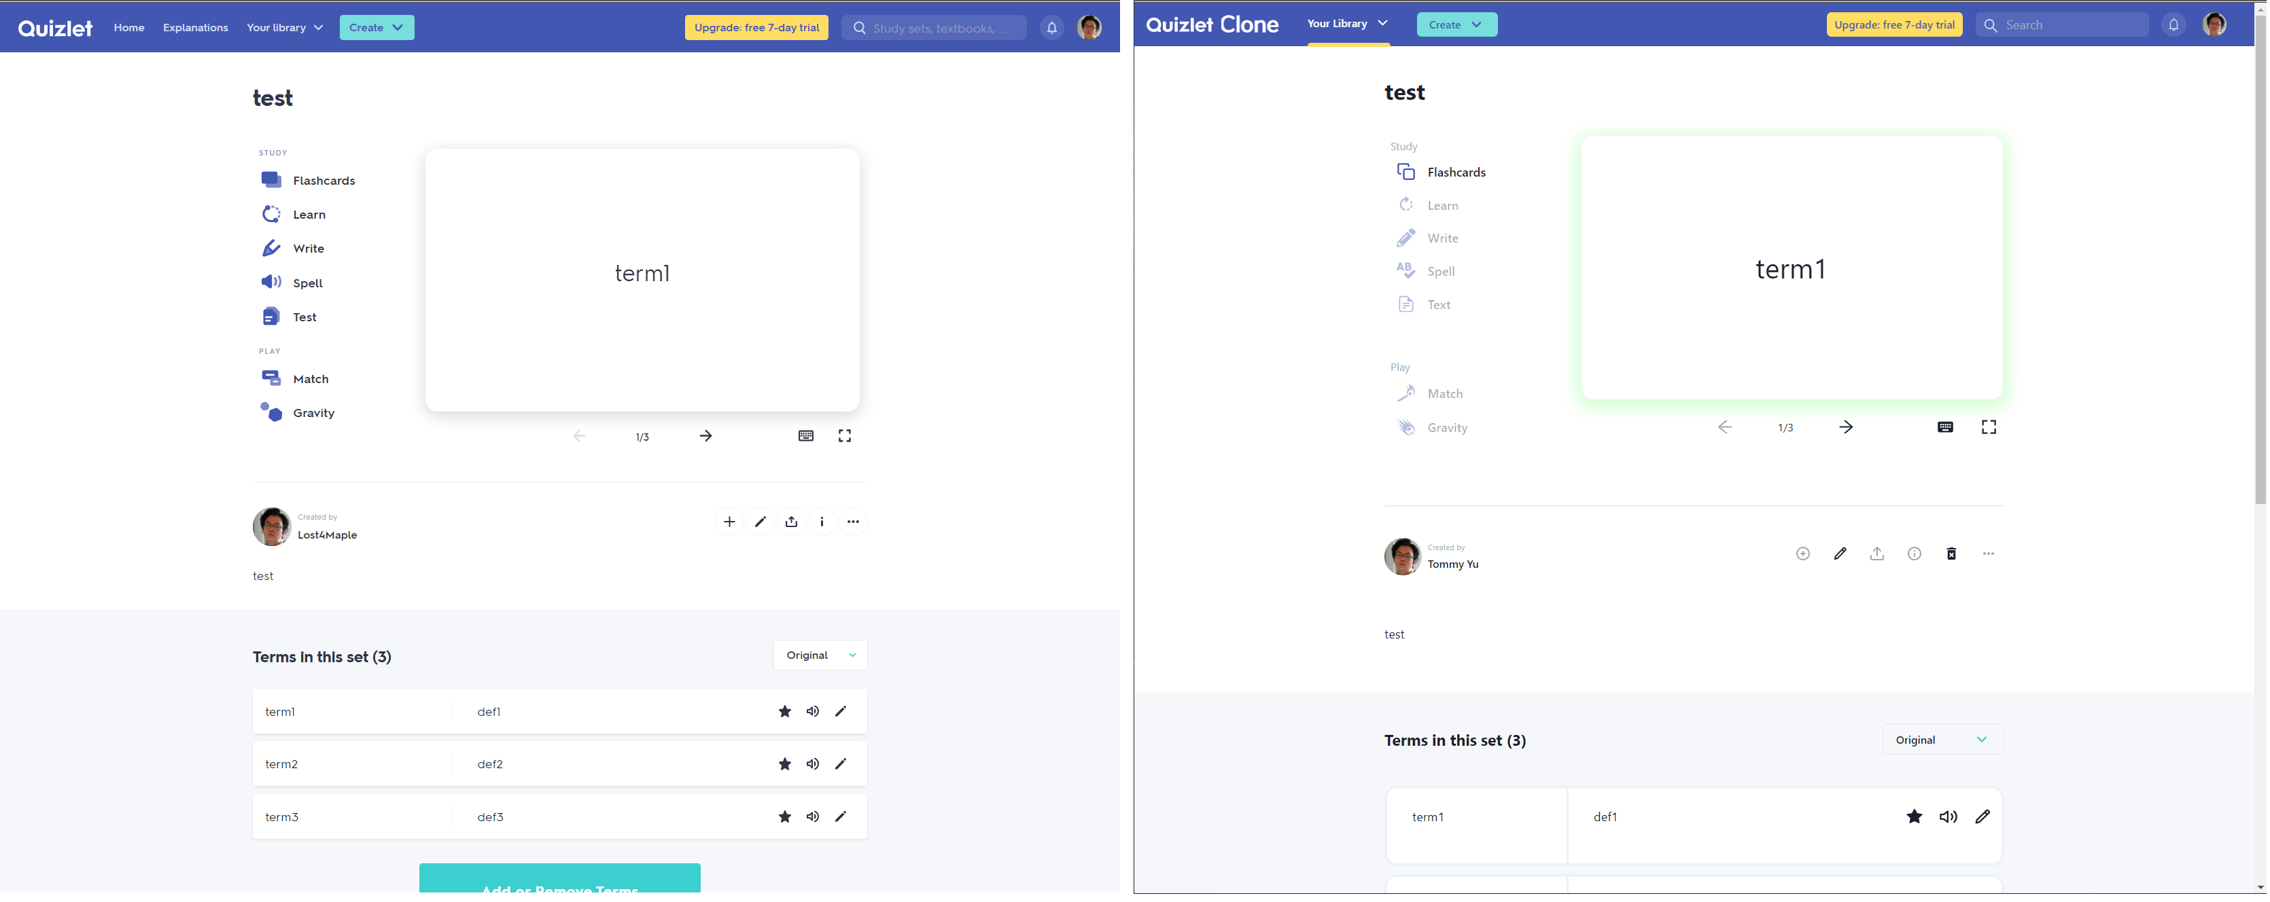Open the Original language dropdown
The width and height of the screenshot is (2270, 902).
pos(819,655)
